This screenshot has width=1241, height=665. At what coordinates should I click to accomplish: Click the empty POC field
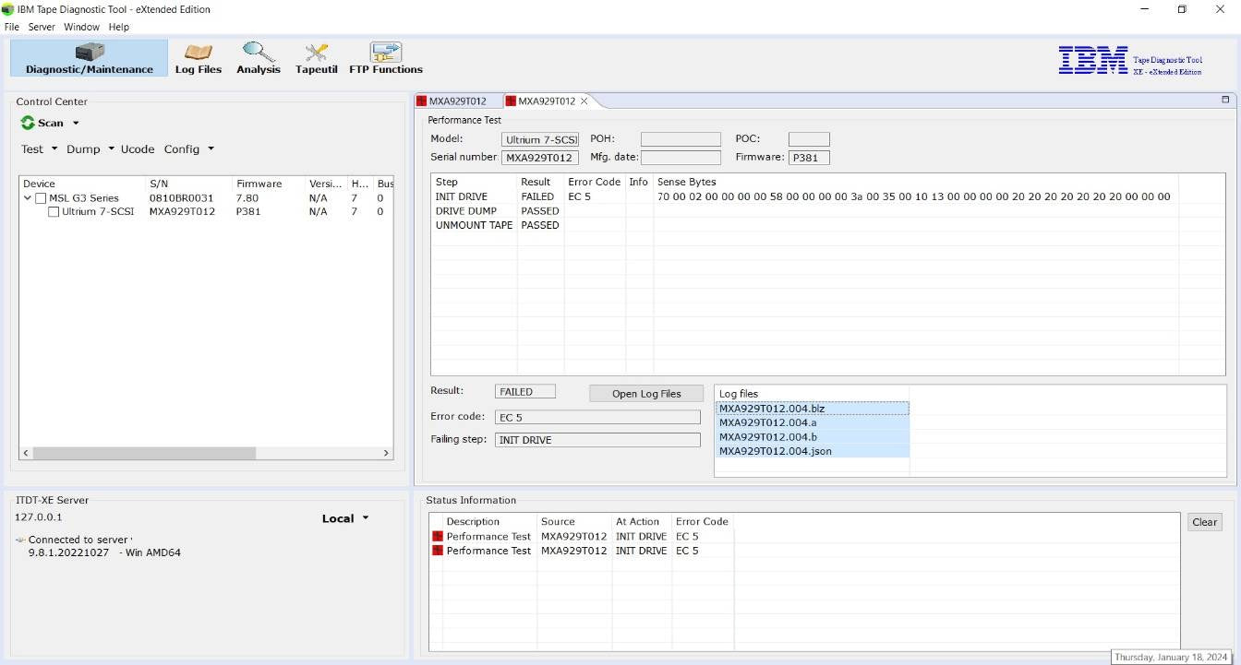point(809,139)
